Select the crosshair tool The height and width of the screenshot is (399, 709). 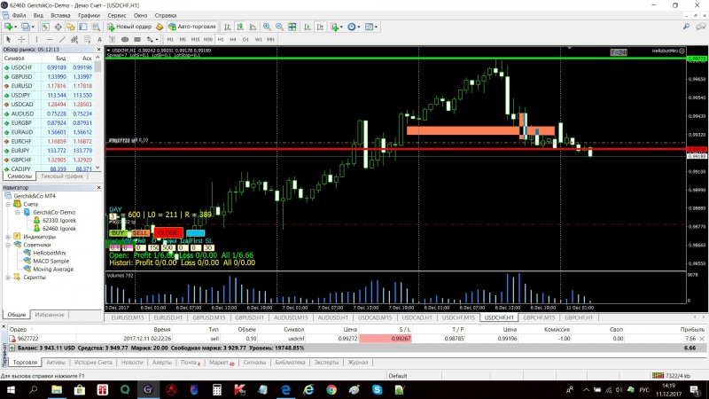pyautogui.click(x=20, y=39)
